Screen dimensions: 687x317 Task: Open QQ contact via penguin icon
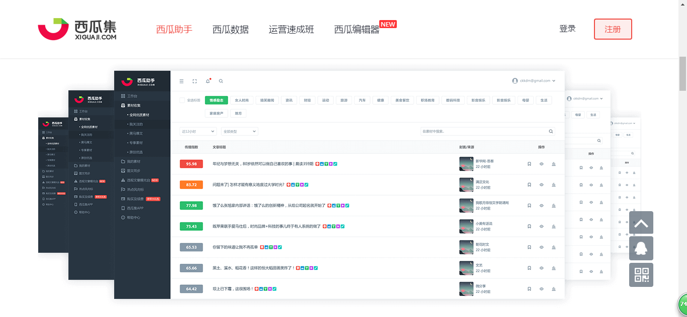click(x=641, y=248)
